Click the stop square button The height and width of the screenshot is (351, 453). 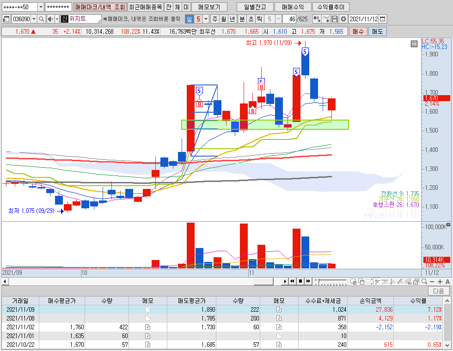tap(300, 281)
